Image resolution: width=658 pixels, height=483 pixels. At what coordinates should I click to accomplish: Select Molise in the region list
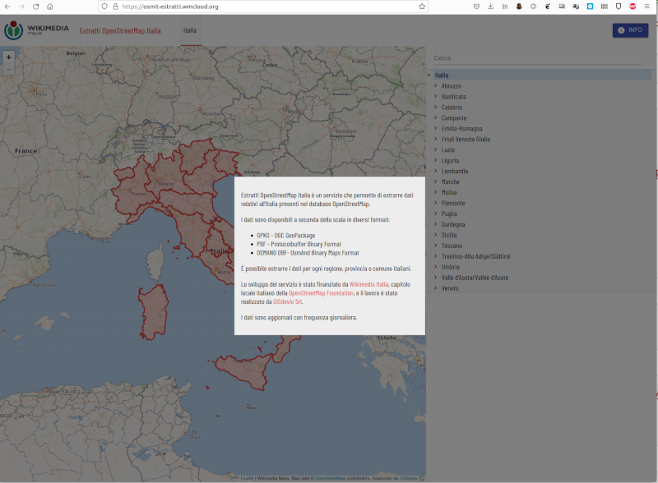click(449, 192)
